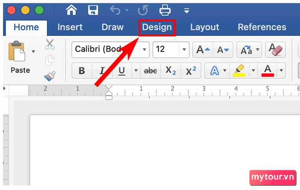Go to the Layout tab
The height and width of the screenshot is (190, 300).
click(x=204, y=27)
